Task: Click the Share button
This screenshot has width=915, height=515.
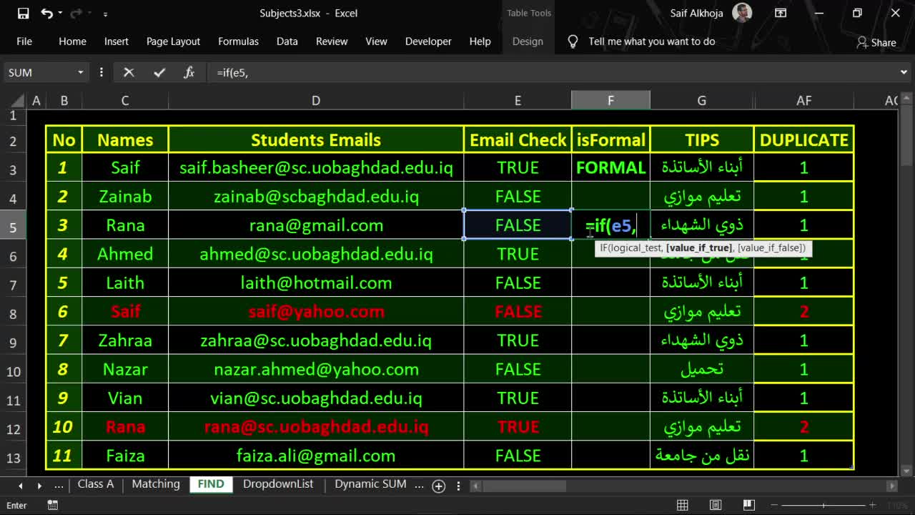Action: click(x=876, y=42)
